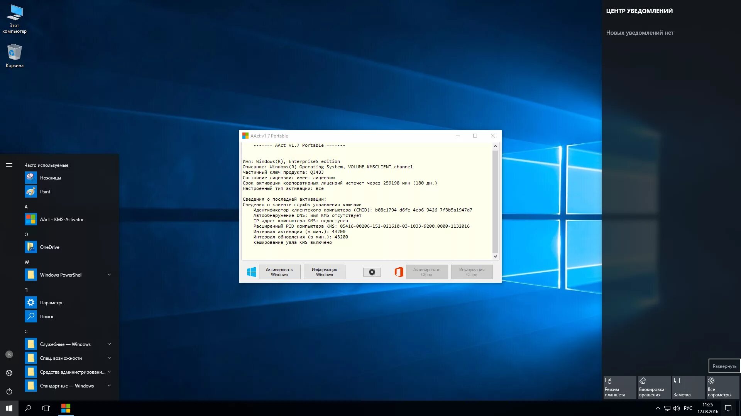Toggle Блокировка вращения quick action

point(654,387)
